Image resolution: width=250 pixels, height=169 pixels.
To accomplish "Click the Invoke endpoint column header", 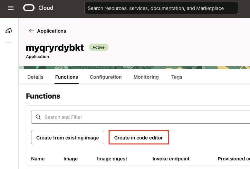I will 171,159.
